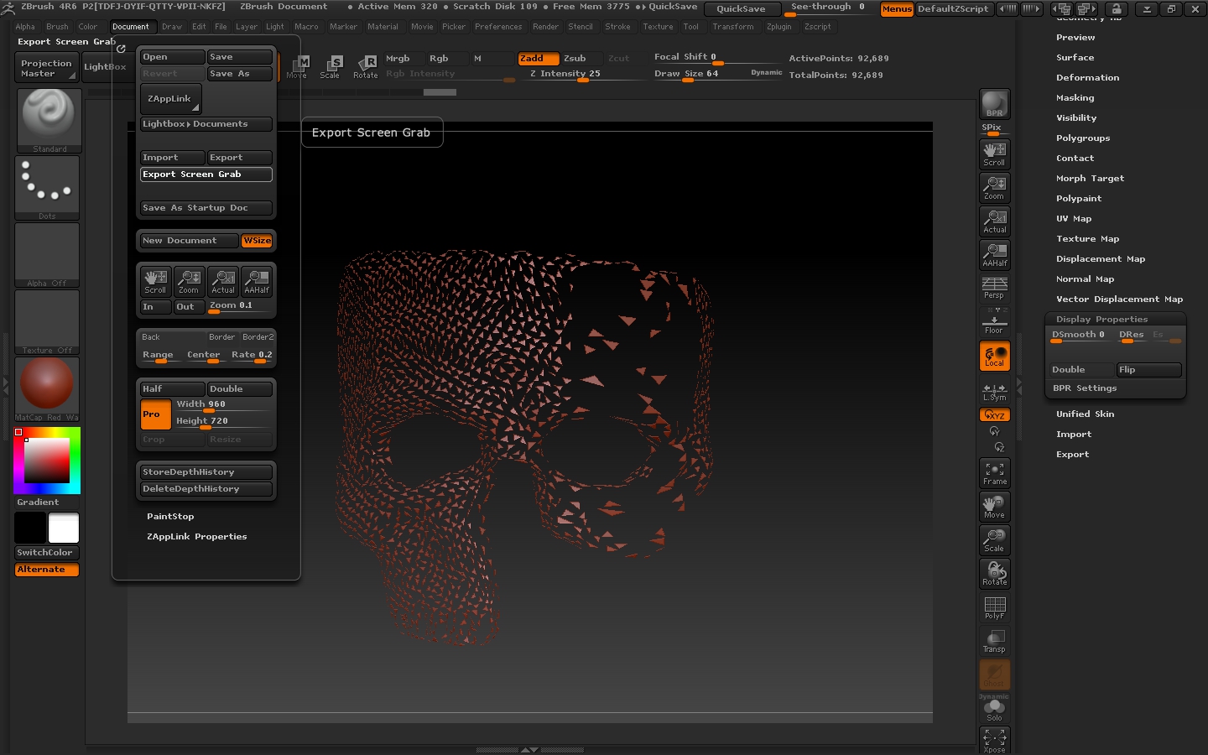
Task: Click the L.Sym icon
Action: point(994,390)
